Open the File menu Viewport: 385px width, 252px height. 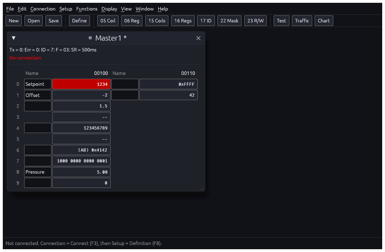pos(10,9)
